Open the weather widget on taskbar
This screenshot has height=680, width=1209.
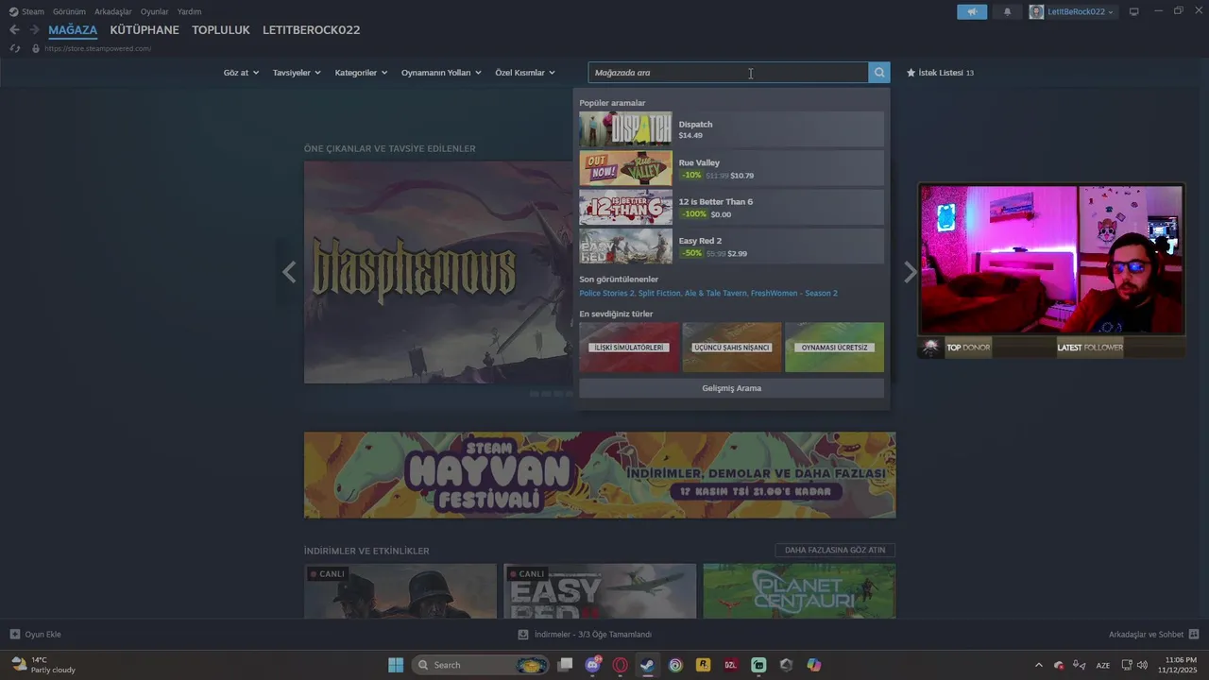(43, 665)
